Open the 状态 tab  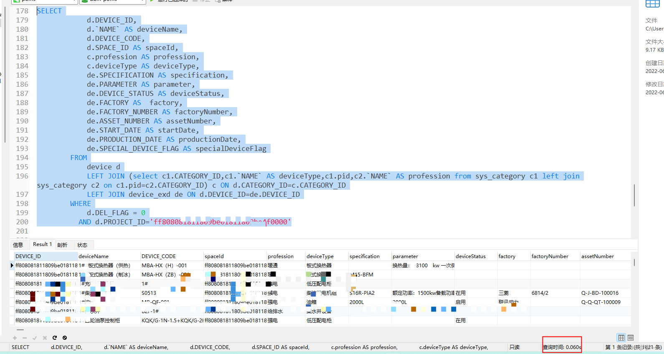pos(82,245)
